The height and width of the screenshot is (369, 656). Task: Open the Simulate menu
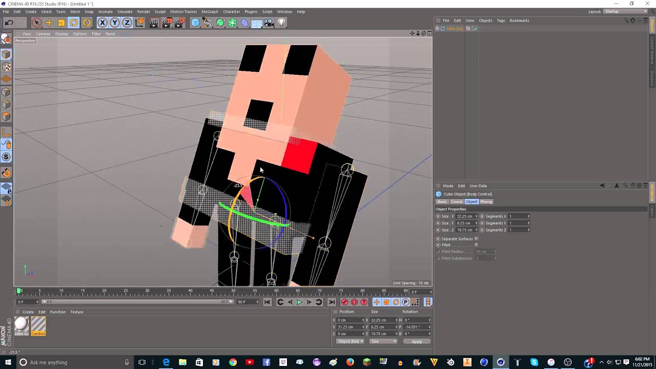[125, 11]
